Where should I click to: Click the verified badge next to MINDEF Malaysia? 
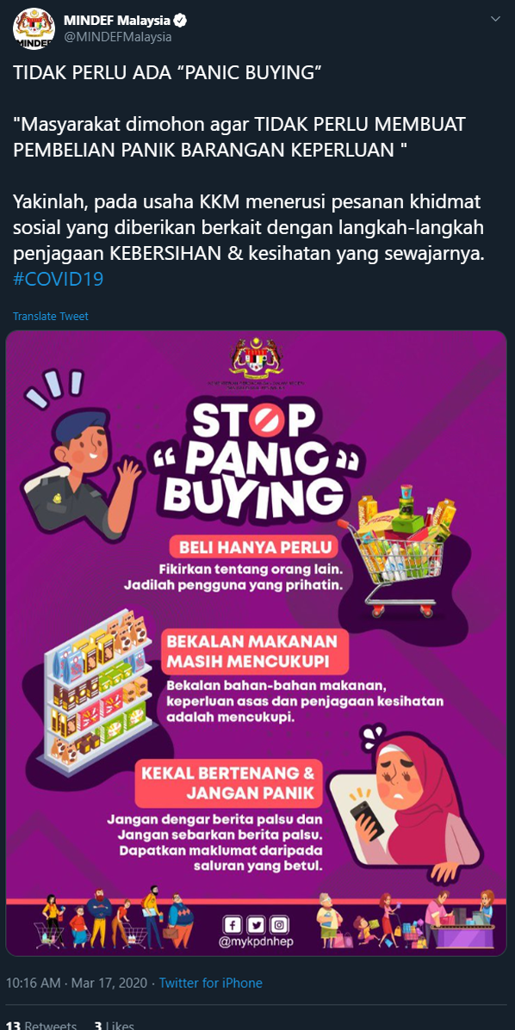pos(180,21)
